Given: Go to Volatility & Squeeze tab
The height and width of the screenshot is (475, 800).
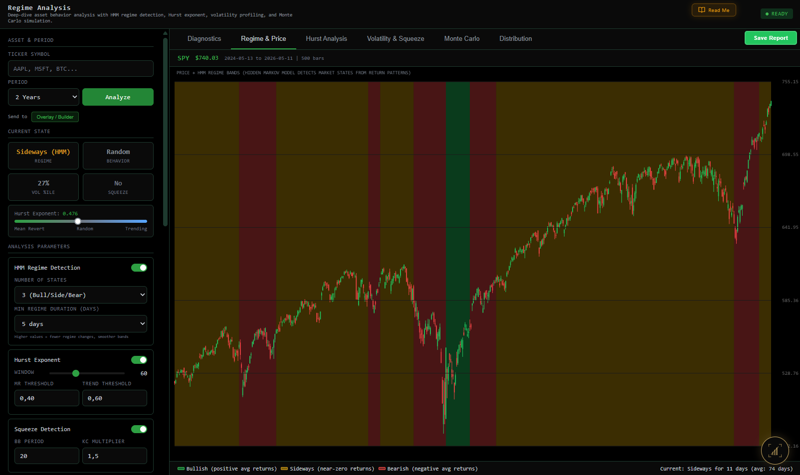Looking at the screenshot, I should (396, 39).
